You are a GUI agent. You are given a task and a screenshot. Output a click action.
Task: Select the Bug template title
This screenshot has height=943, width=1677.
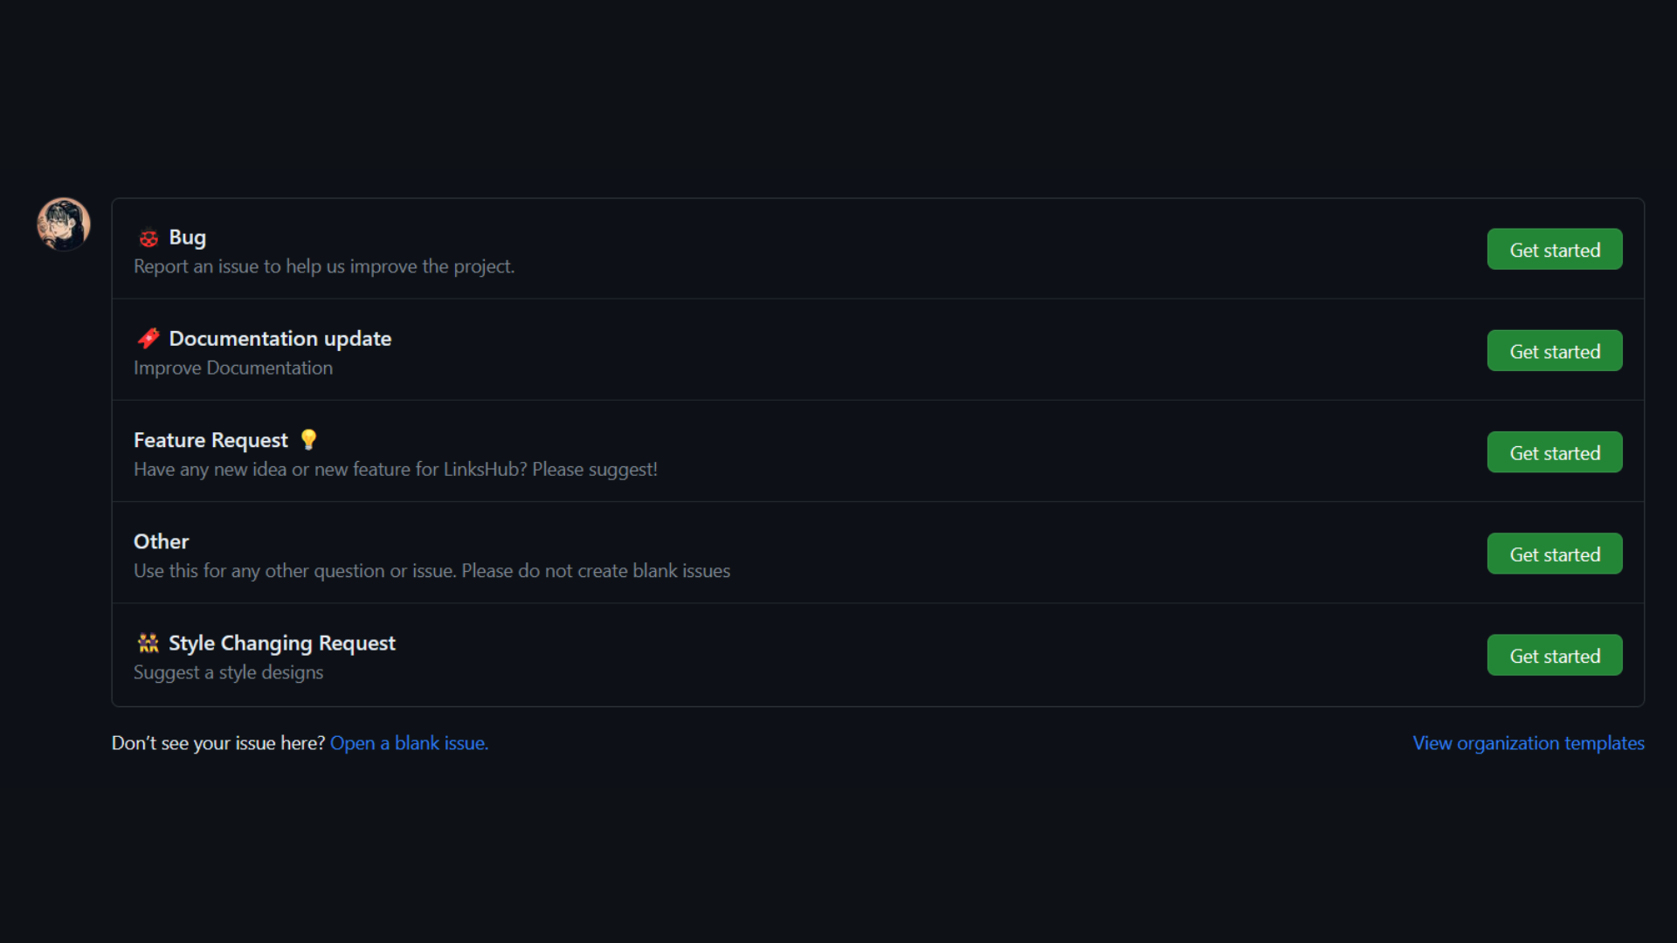point(187,237)
